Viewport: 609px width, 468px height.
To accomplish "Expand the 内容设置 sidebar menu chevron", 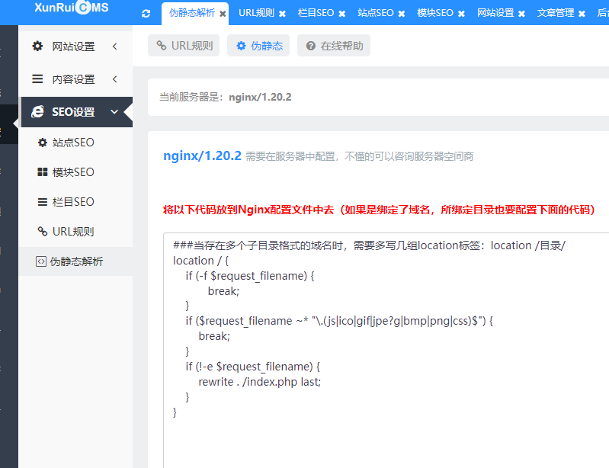I will (114, 79).
